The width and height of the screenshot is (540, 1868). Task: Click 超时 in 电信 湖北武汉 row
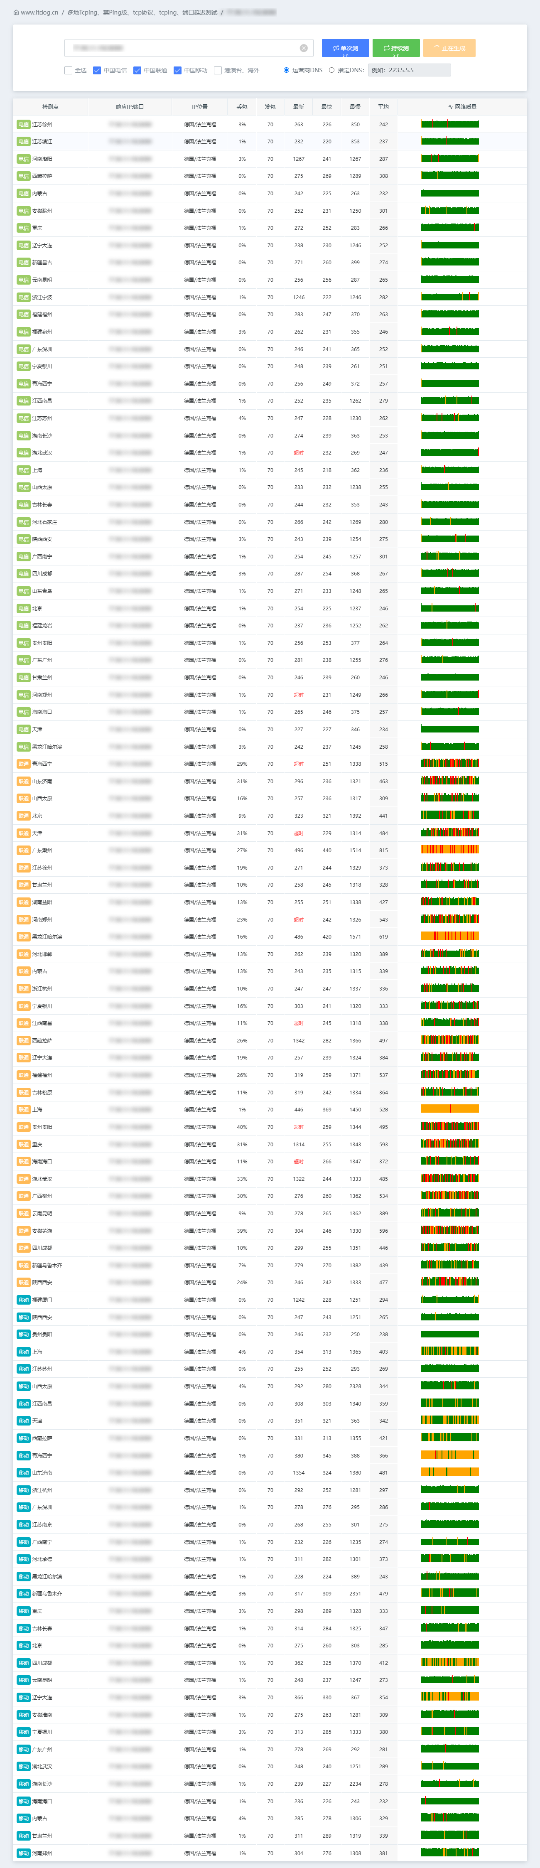(299, 452)
